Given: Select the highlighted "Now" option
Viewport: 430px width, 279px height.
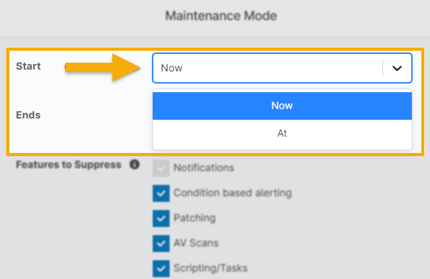Looking at the screenshot, I should click(282, 105).
